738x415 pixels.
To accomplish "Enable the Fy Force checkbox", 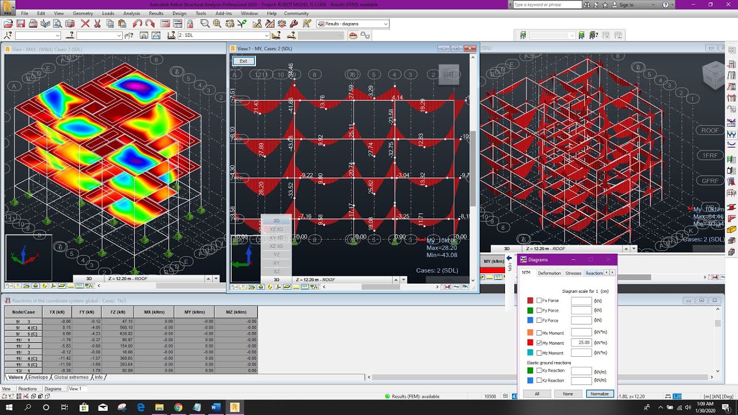I will (x=539, y=310).
